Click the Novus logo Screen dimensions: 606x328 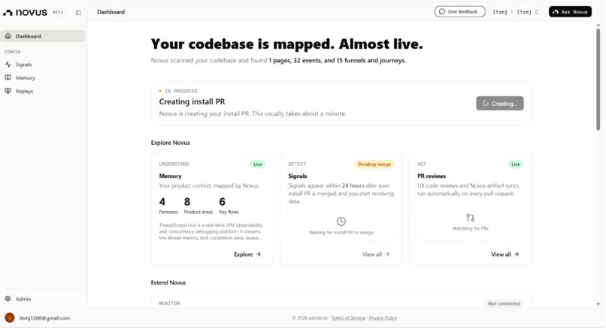[x=25, y=12]
